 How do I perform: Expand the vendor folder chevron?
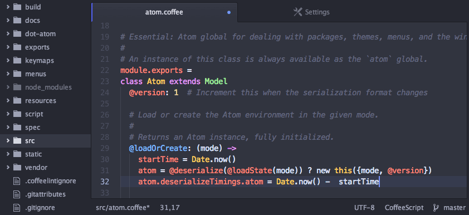click(8, 168)
